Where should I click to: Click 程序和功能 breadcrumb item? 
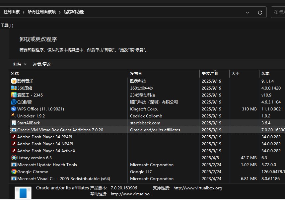(x=74, y=12)
